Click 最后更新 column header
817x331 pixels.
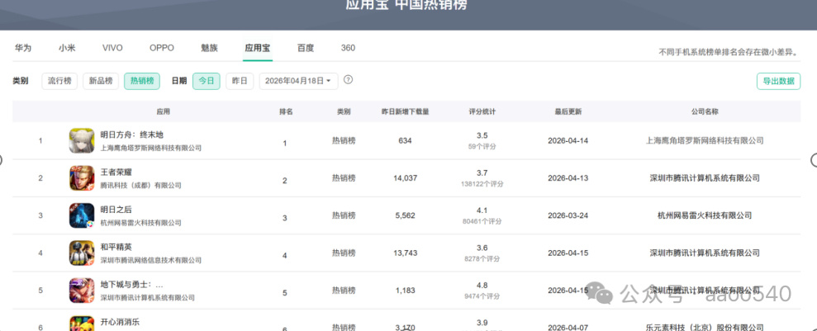click(568, 111)
